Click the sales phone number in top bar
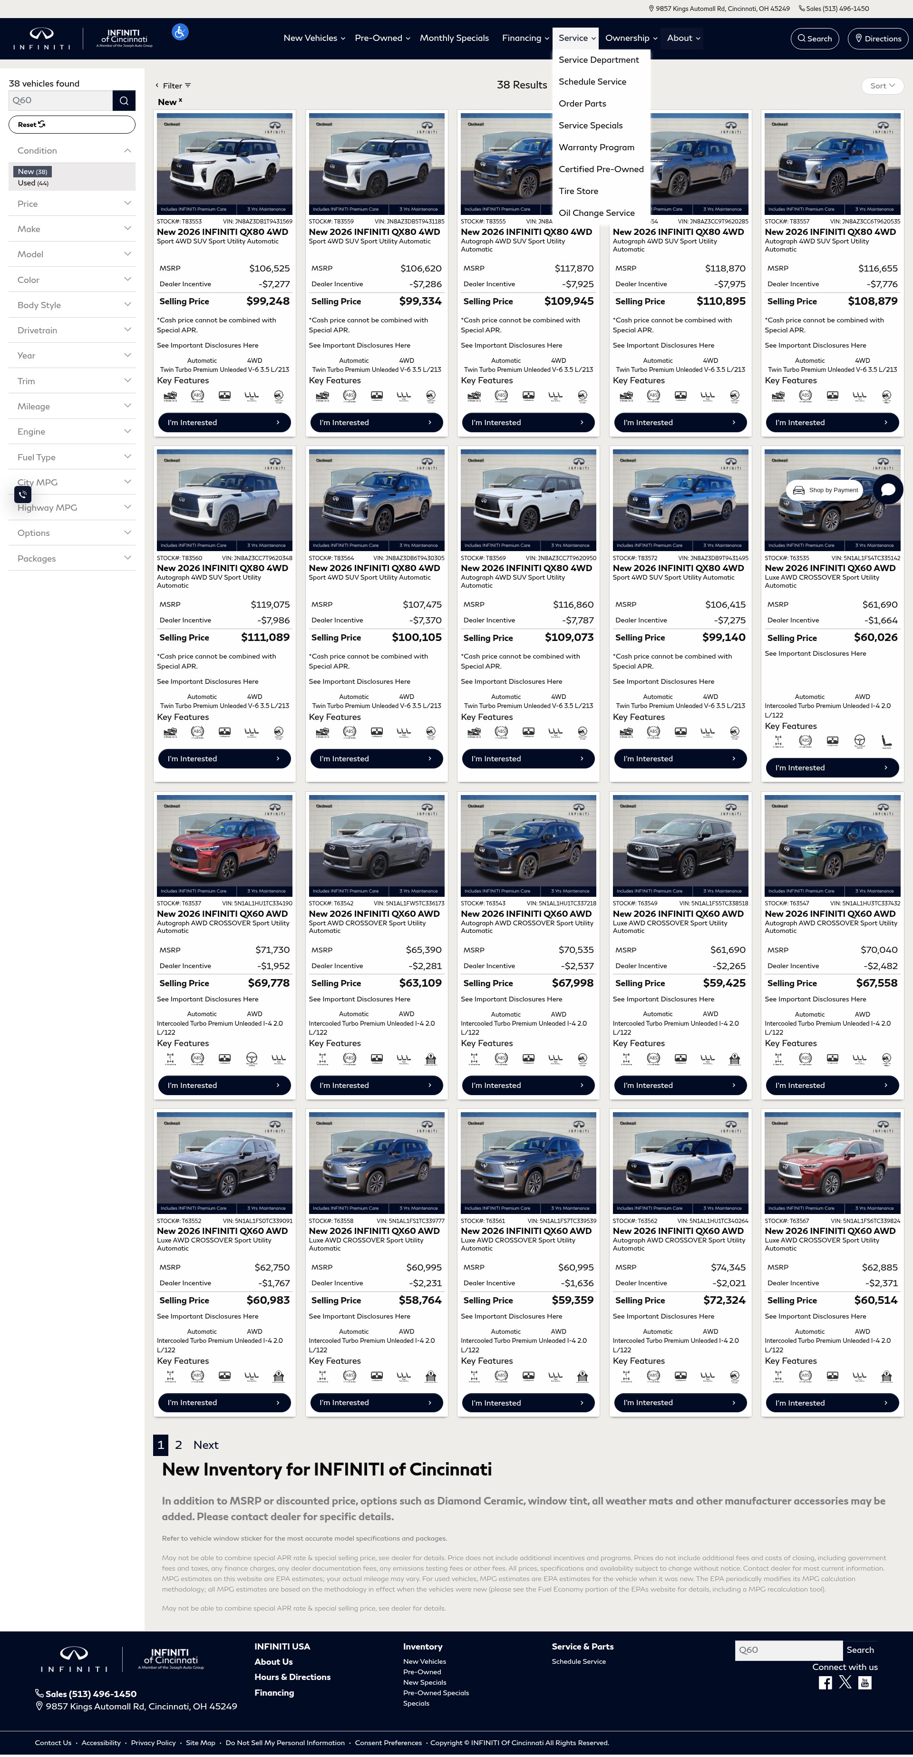Viewport: 913px width, 1757px height. [x=834, y=9]
